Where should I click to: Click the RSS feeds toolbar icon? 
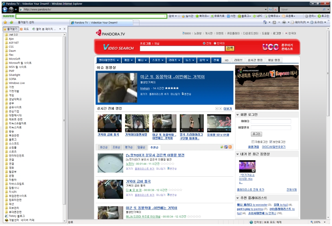coord(274,22)
